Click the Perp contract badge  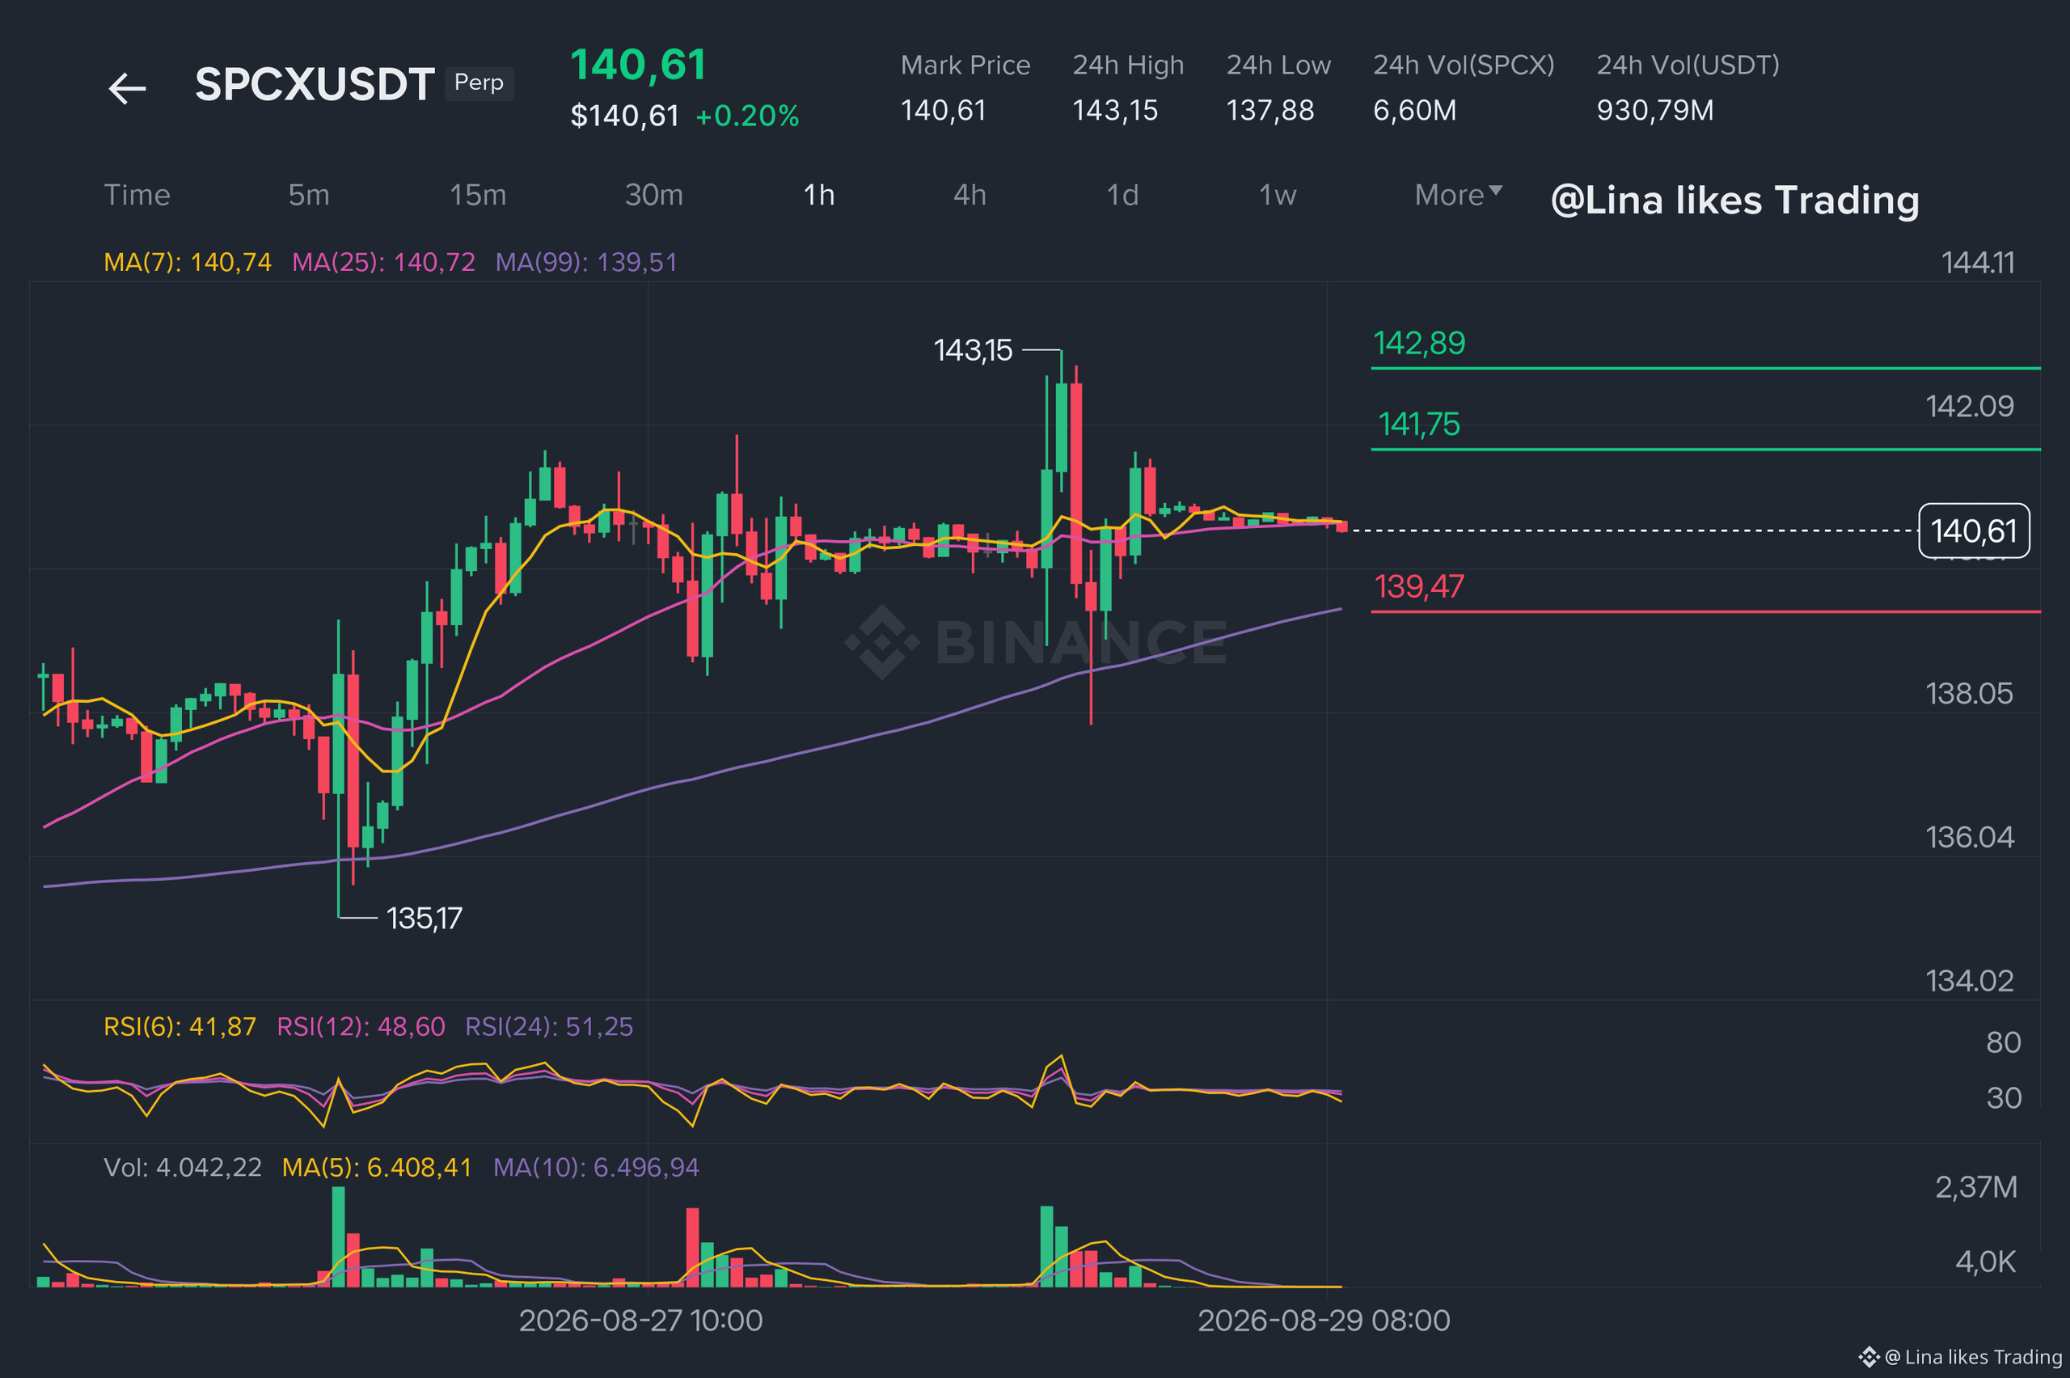click(479, 83)
